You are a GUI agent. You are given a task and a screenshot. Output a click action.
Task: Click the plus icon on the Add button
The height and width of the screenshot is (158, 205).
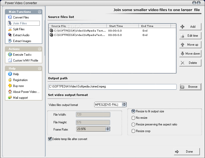coord(182,27)
